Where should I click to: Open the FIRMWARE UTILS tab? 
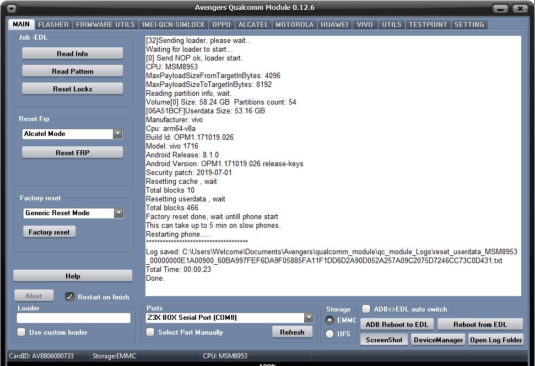tap(105, 25)
